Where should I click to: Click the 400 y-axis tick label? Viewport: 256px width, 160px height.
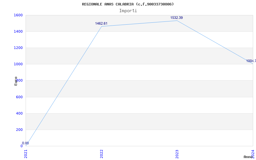[x=20, y=113]
